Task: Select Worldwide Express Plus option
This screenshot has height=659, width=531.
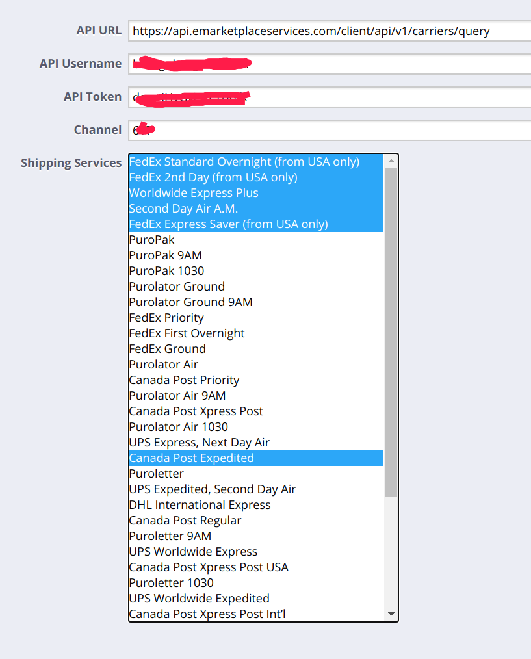Action: 194,193
